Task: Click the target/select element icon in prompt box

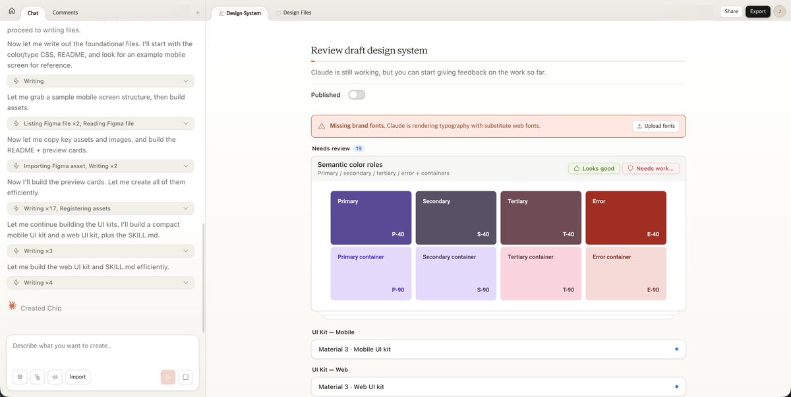Action: (x=20, y=377)
